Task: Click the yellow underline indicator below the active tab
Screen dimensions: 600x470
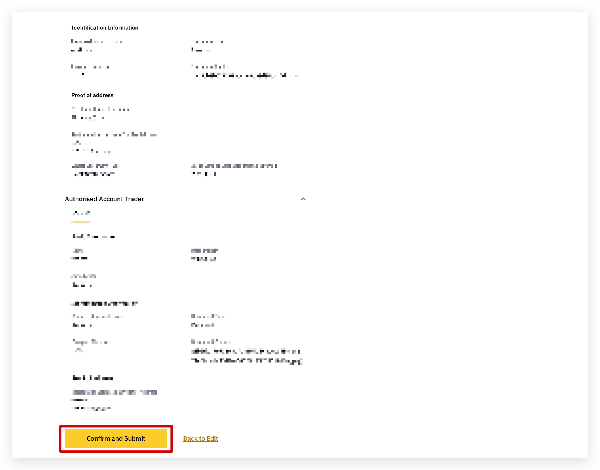Action: [x=80, y=222]
